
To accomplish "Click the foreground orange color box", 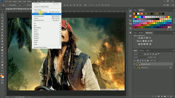I will click(1, 76).
